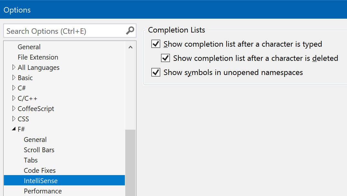Toggle Show completion list after character deleted
This screenshot has width=347, height=196.
tap(165, 58)
